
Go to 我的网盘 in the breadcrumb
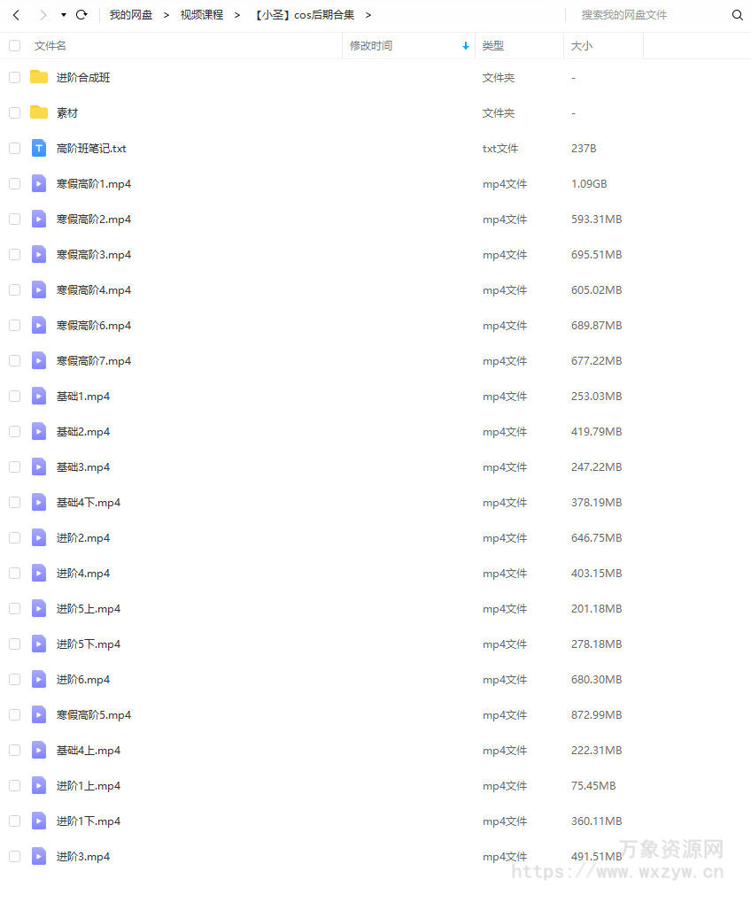[x=131, y=15]
